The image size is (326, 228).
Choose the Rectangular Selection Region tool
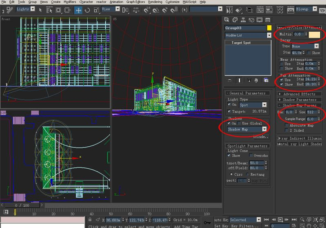[x=58, y=10]
